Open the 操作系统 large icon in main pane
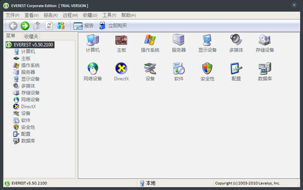 pos(150,43)
